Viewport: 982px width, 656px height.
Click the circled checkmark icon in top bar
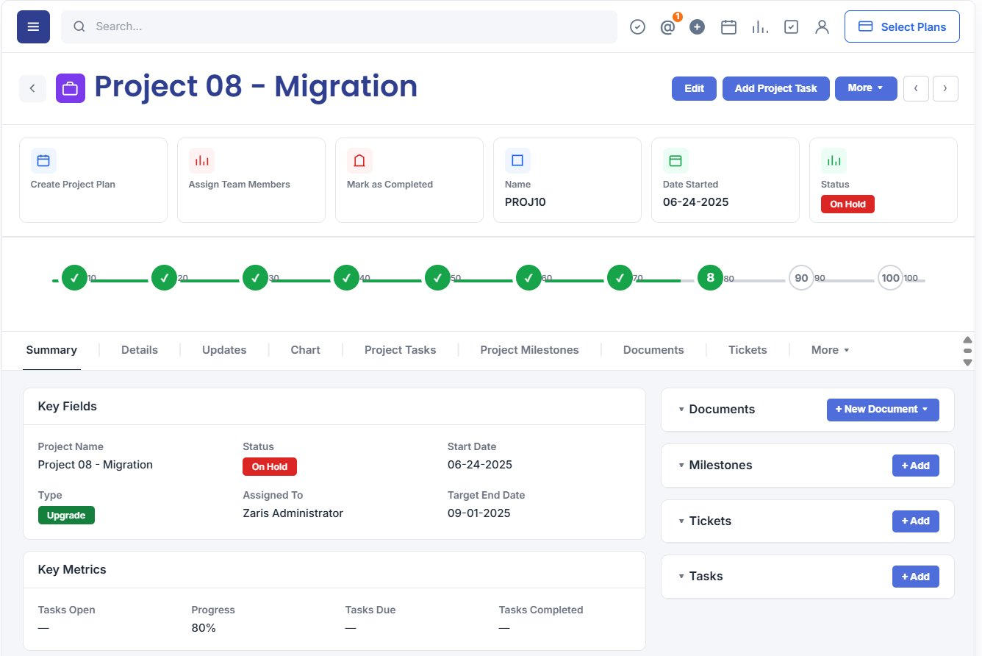638,27
